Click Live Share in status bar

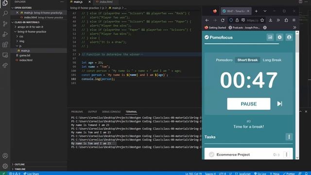pyautogui.click(x=31, y=174)
